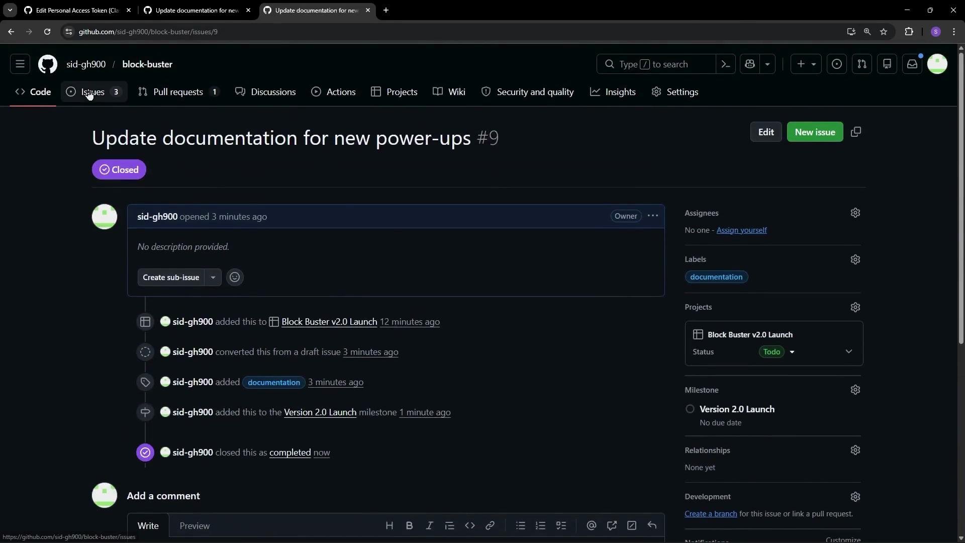Insert code formatting in comment toolbar

coord(470,525)
